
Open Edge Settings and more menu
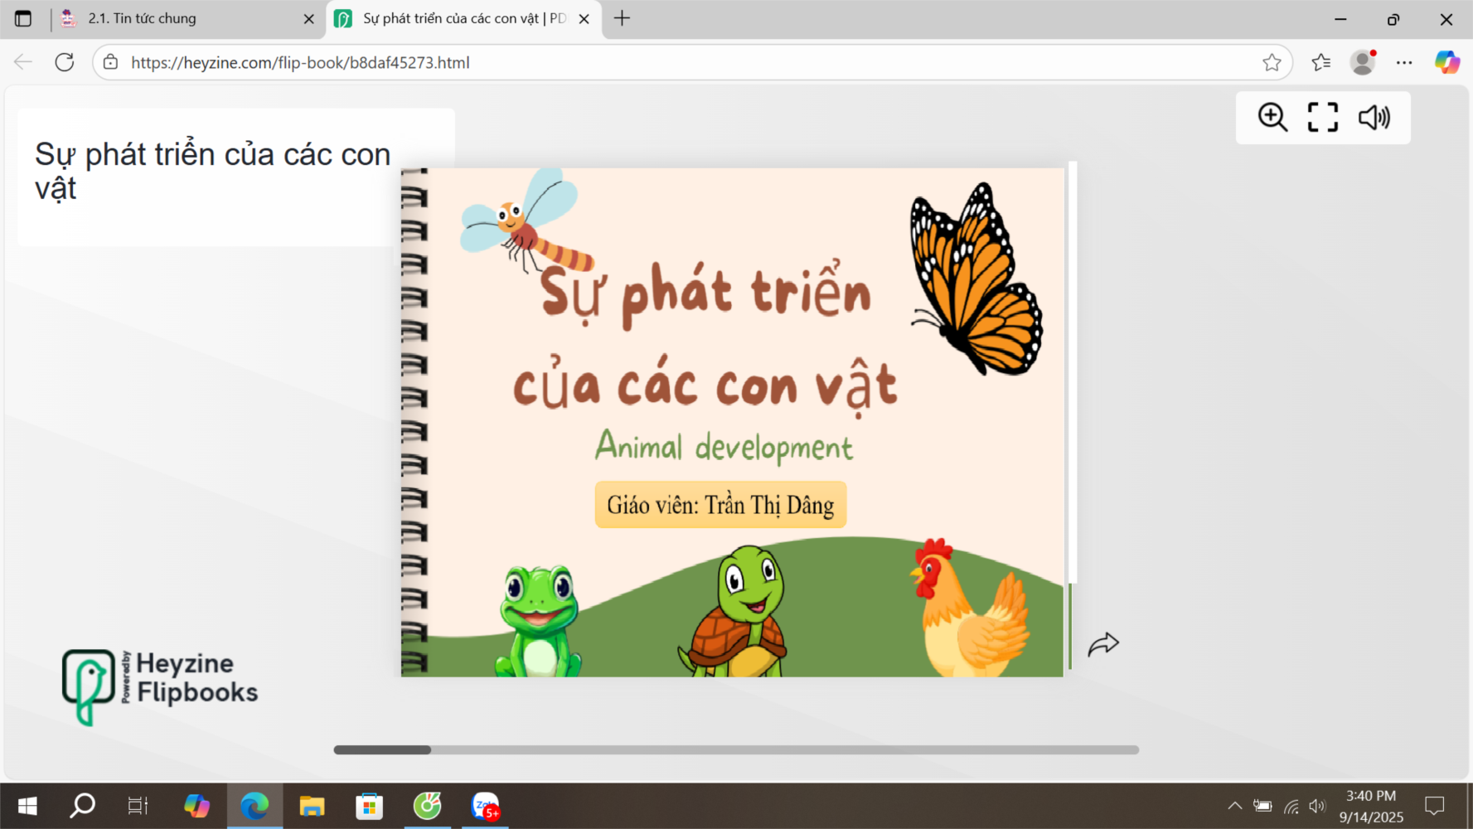[1404, 62]
